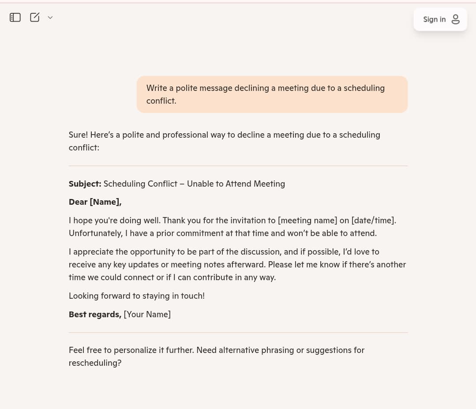Click the Sign in button
476x409 pixels.
click(x=434, y=19)
